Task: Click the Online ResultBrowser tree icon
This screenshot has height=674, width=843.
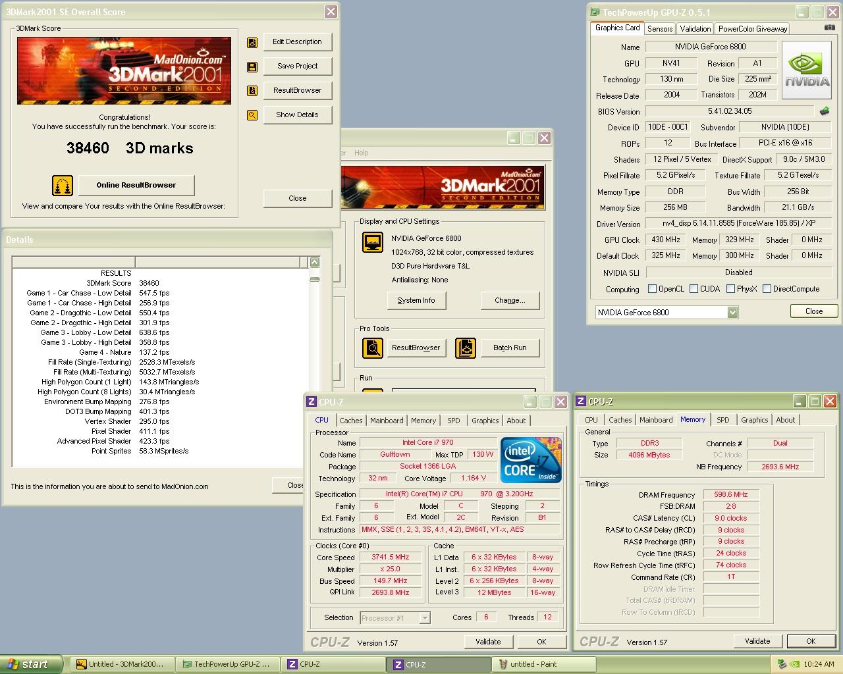Action: [63, 186]
